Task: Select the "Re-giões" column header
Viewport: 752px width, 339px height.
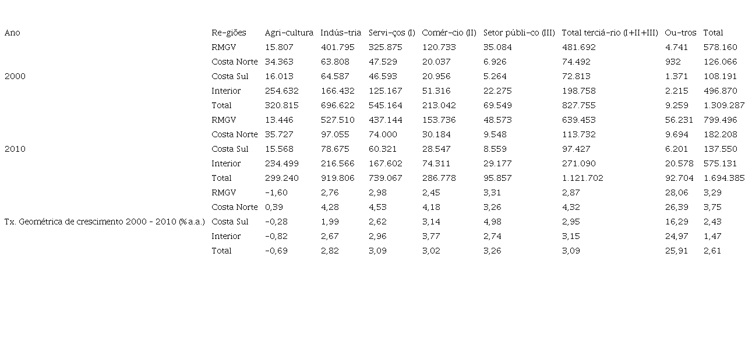Action: click(229, 33)
